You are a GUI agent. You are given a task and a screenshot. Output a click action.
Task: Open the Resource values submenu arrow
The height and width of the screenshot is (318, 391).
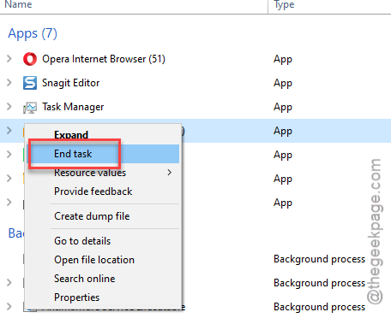point(170,173)
